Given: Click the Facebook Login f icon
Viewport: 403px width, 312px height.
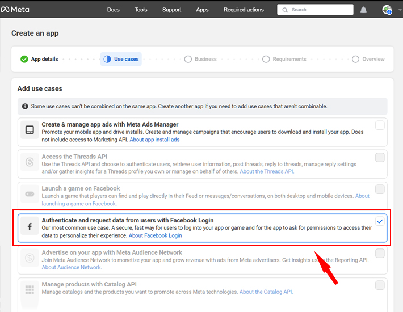Looking at the screenshot, I should tap(30, 226).
